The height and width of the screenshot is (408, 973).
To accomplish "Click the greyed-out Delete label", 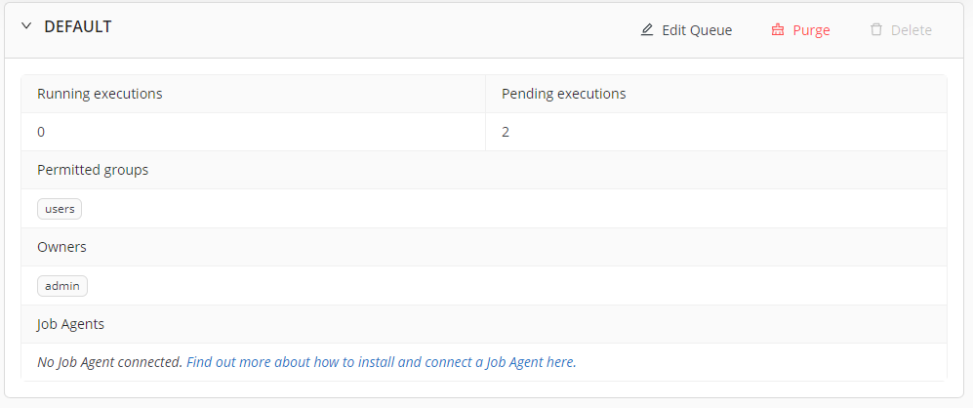I will [x=912, y=30].
